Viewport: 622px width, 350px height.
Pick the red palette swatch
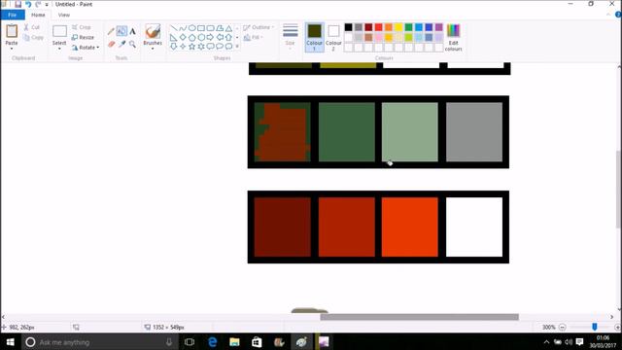tap(378, 27)
